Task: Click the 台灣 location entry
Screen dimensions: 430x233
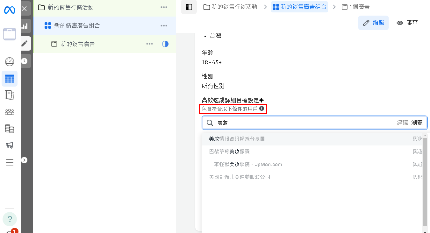Action: point(215,36)
